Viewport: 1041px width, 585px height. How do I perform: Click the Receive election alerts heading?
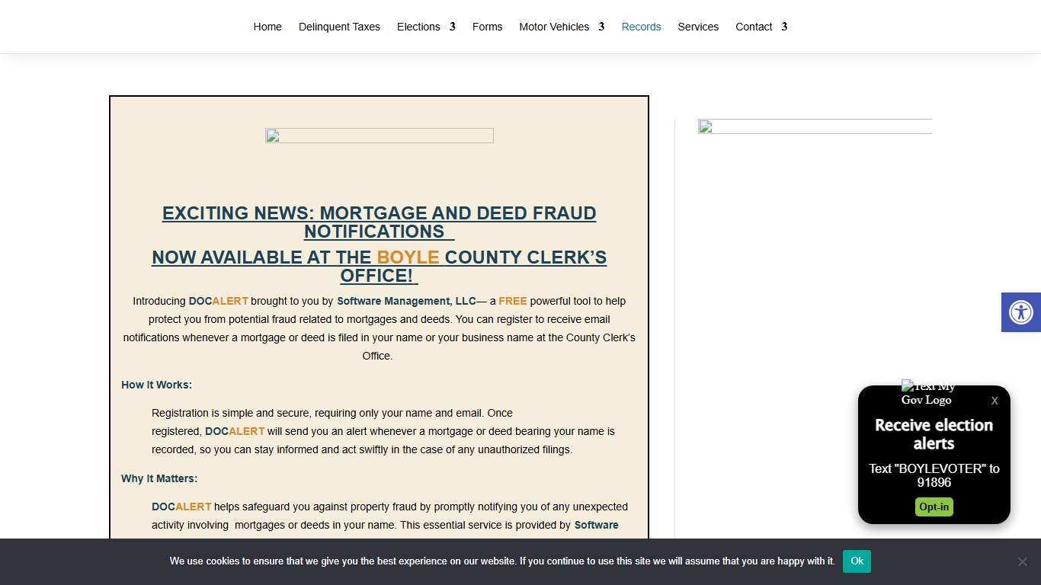[934, 434]
